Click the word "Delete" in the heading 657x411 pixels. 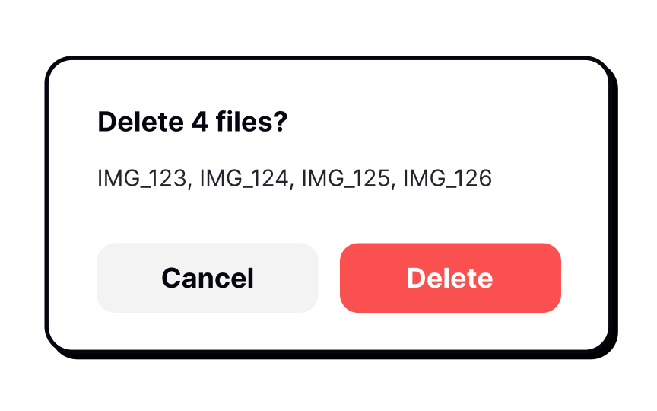point(141,122)
